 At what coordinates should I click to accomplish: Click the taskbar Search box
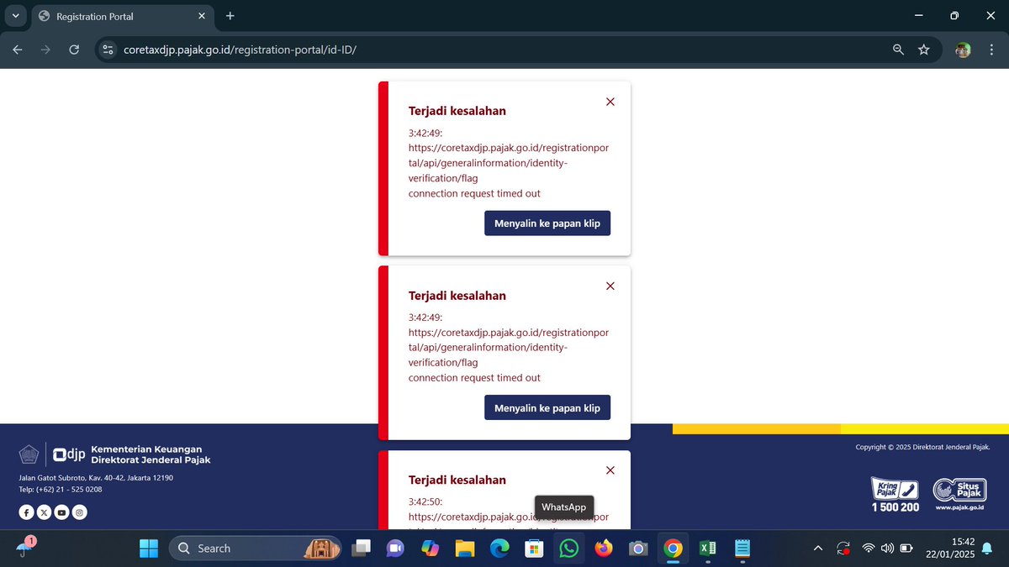pyautogui.click(x=256, y=549)
